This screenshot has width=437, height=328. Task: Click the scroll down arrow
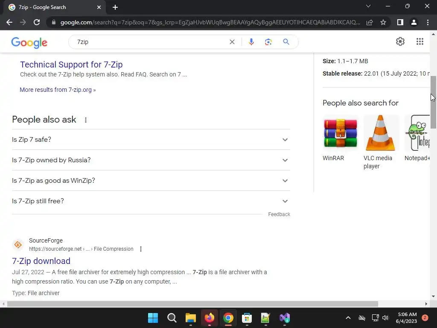coord(434,296)
